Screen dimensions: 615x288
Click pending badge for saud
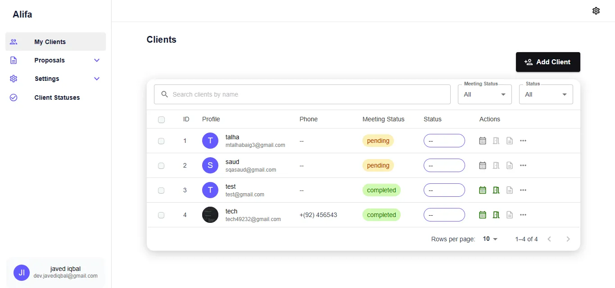point(378,165)
